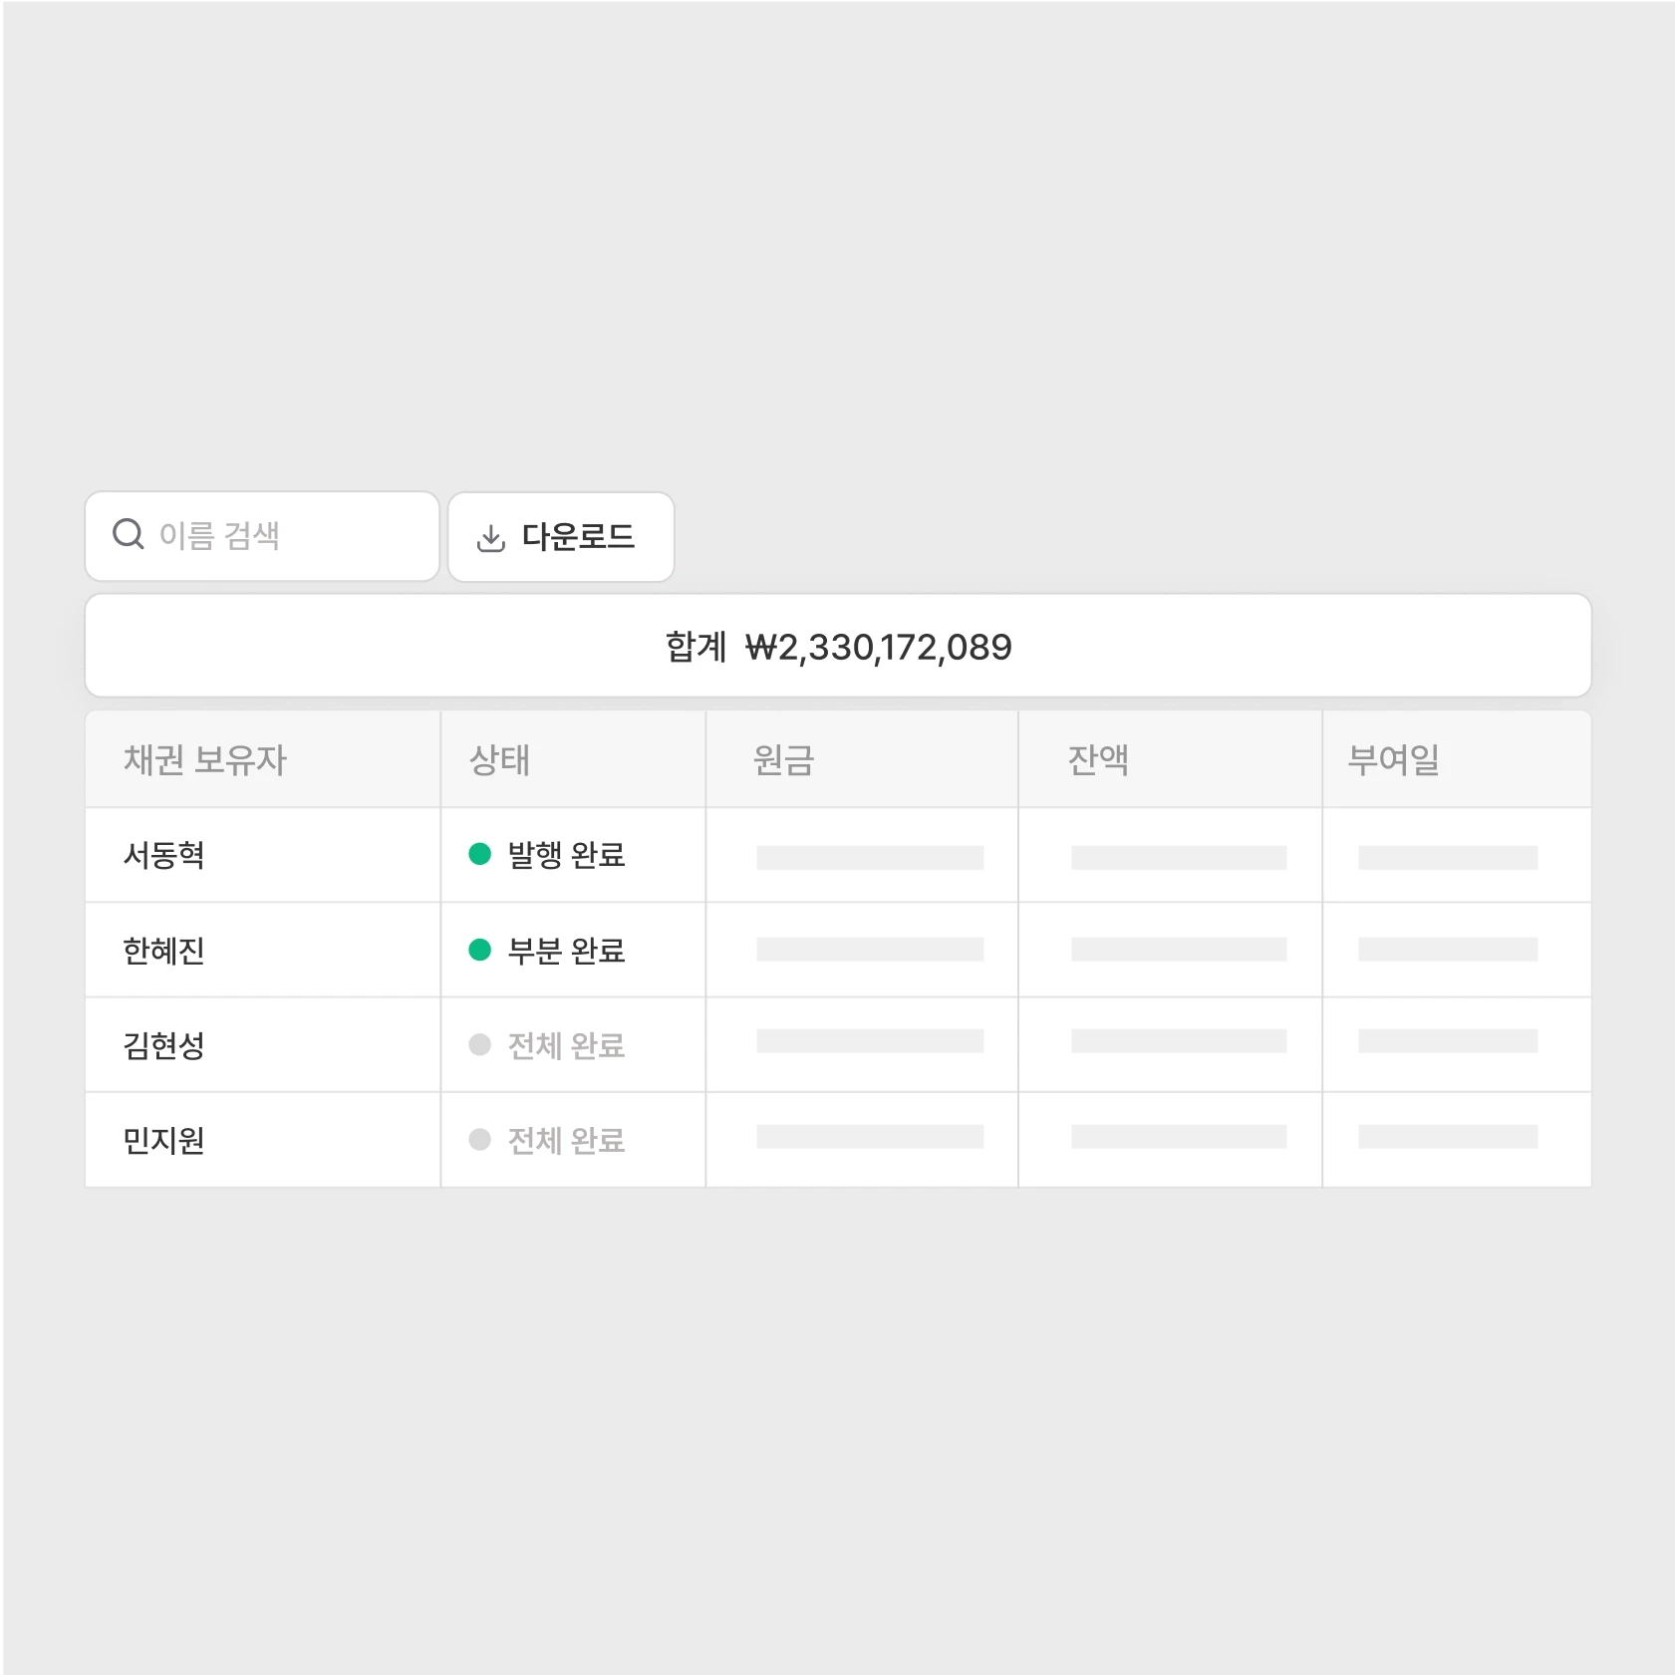Sort by the 채권 보유자 column header
Image resolution: width=1675 pixels, height=1675 pixels.
(204, 759)
